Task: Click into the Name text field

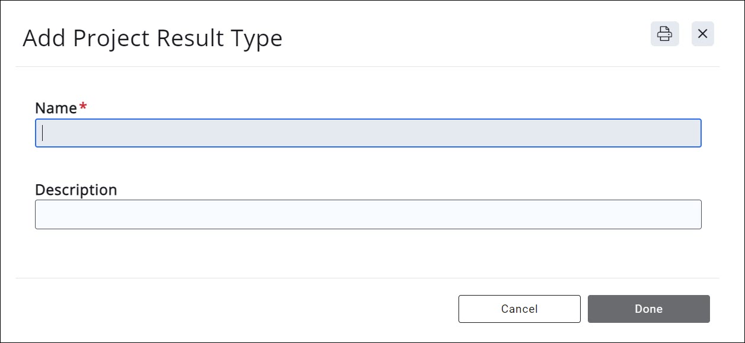Action: 368,133
